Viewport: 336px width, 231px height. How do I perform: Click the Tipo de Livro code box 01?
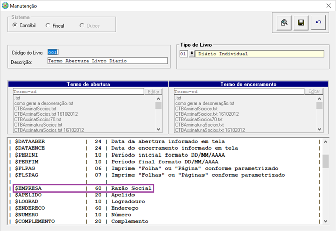point(184,54)
